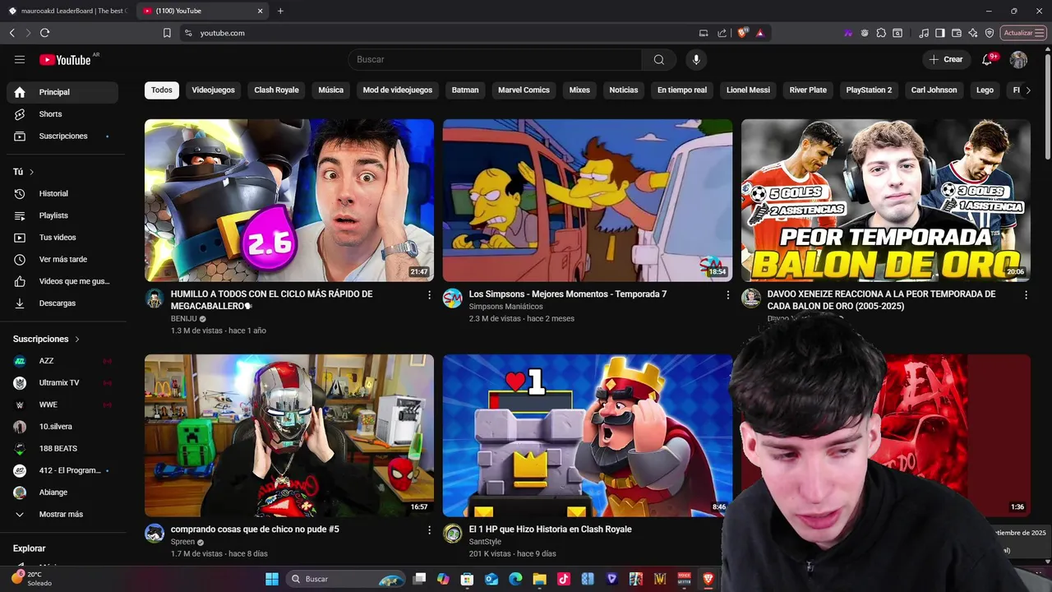Click the Brave Rewards triangle icon
Screen dimensions: 1052x592
click(x=760, y=33)
